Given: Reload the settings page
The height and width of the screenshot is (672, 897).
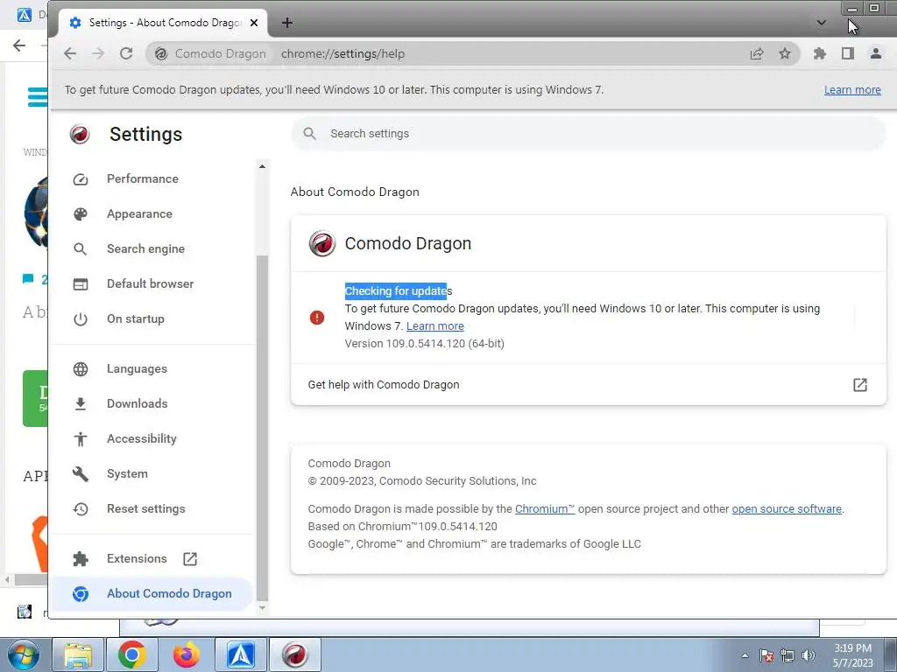Looking at the screenshot, I should pyautogui.click(x=126, y=53).
